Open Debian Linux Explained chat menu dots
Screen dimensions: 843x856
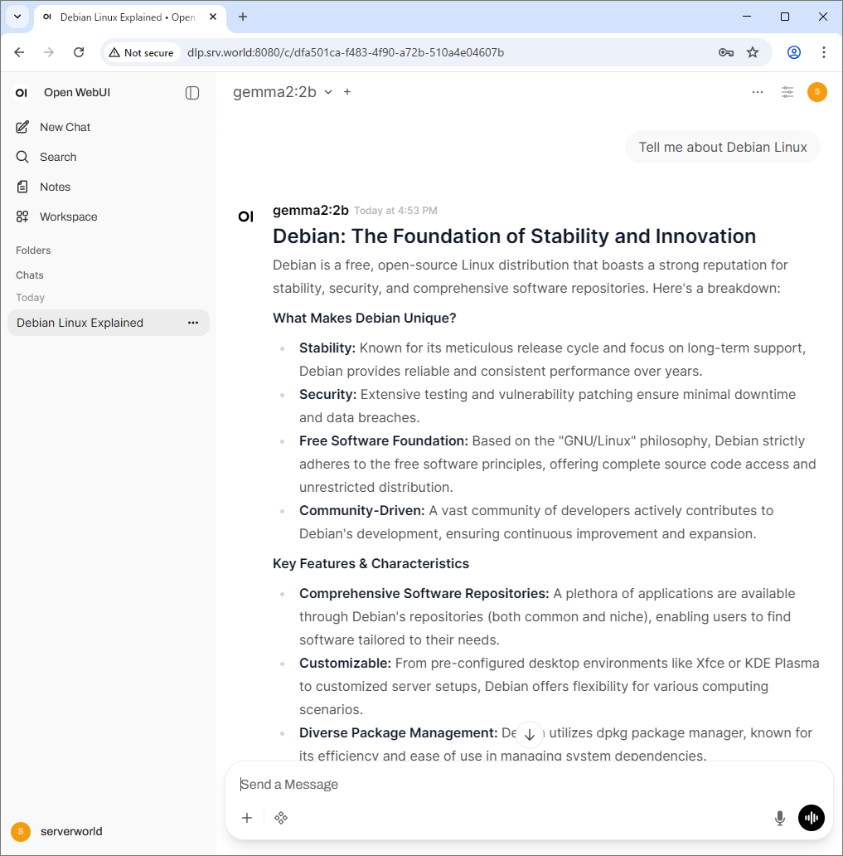[193, 323]
